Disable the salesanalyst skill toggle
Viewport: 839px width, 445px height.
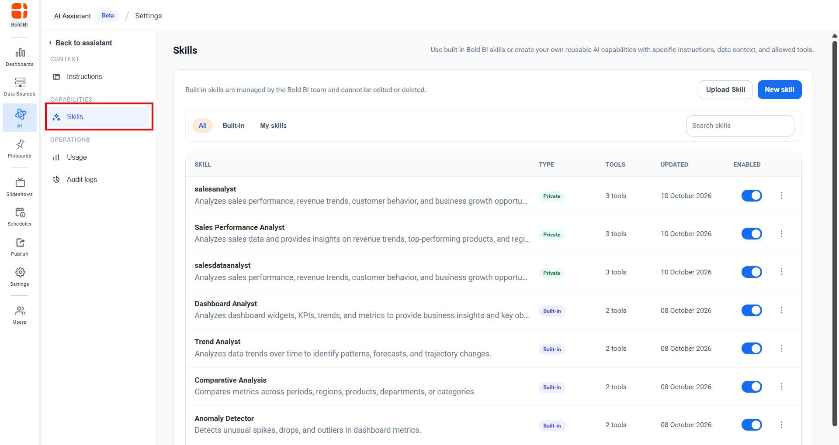[752, 196]
